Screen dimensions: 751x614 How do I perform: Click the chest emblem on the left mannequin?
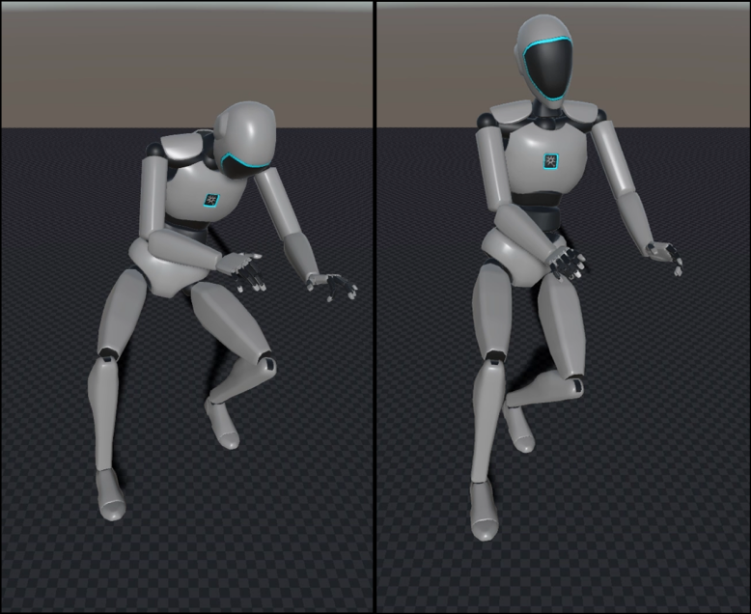coord(210,200)
